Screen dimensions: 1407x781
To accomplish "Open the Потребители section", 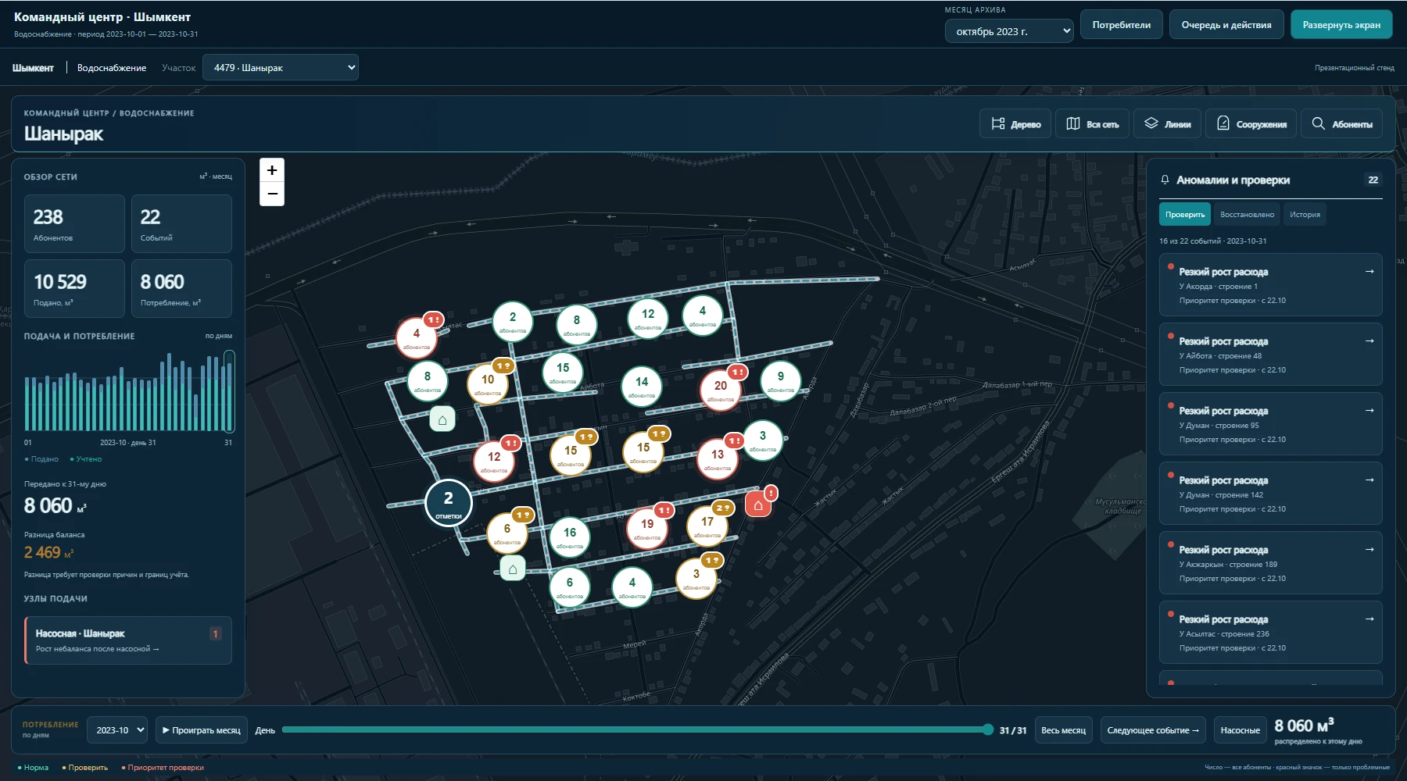I will click(x=1122, y=25).
